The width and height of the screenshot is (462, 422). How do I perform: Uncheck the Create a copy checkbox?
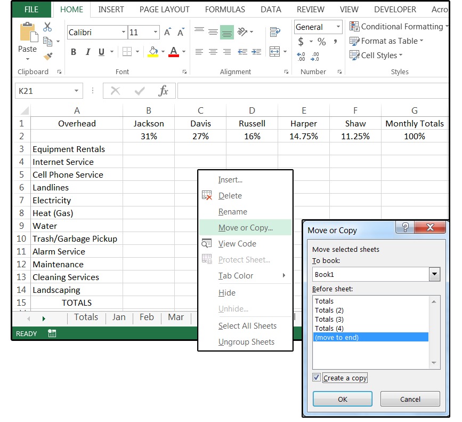[317, 378]
